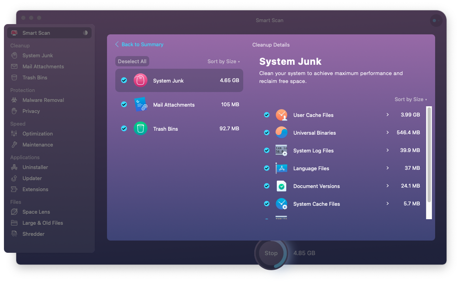The width and height of the screenshot is (460, 282).
Task: Expand System Log Files chevron
Action: (x=387, y=150)
